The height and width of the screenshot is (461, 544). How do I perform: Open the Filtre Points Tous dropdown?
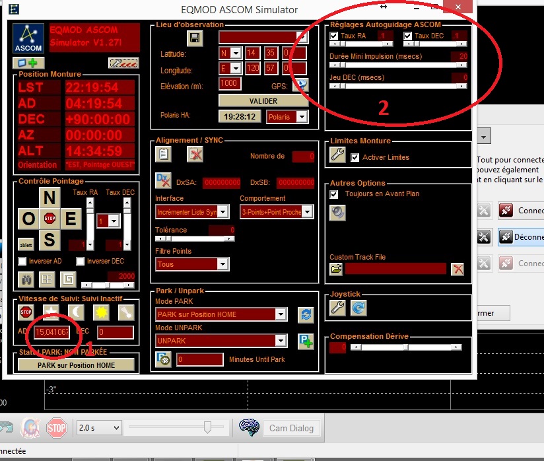point(222,264)
